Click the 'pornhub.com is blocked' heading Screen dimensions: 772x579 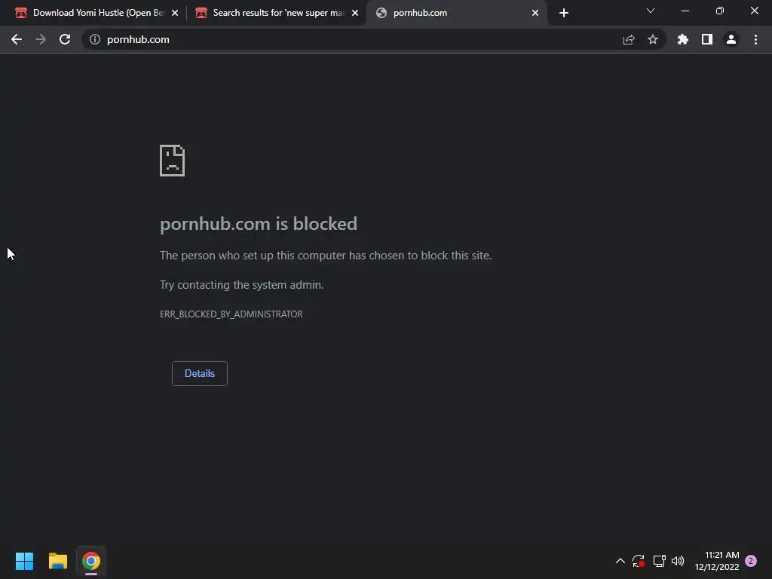pyautogui.click(x=259, y=224)
